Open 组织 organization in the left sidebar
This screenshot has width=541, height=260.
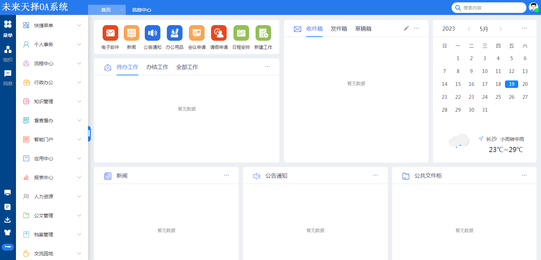click(8, 54)
